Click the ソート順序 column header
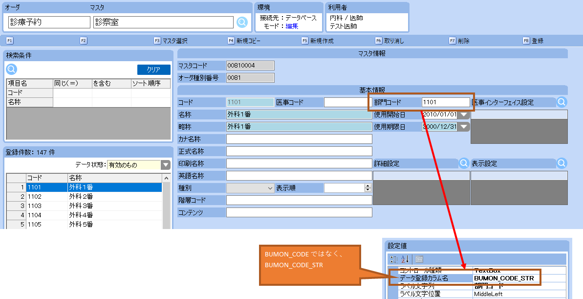Image resolution: width=583 pixels, height=299 pixels. 151,83
